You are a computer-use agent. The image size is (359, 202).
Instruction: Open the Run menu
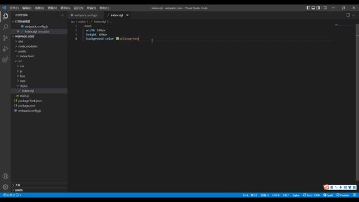79,8
